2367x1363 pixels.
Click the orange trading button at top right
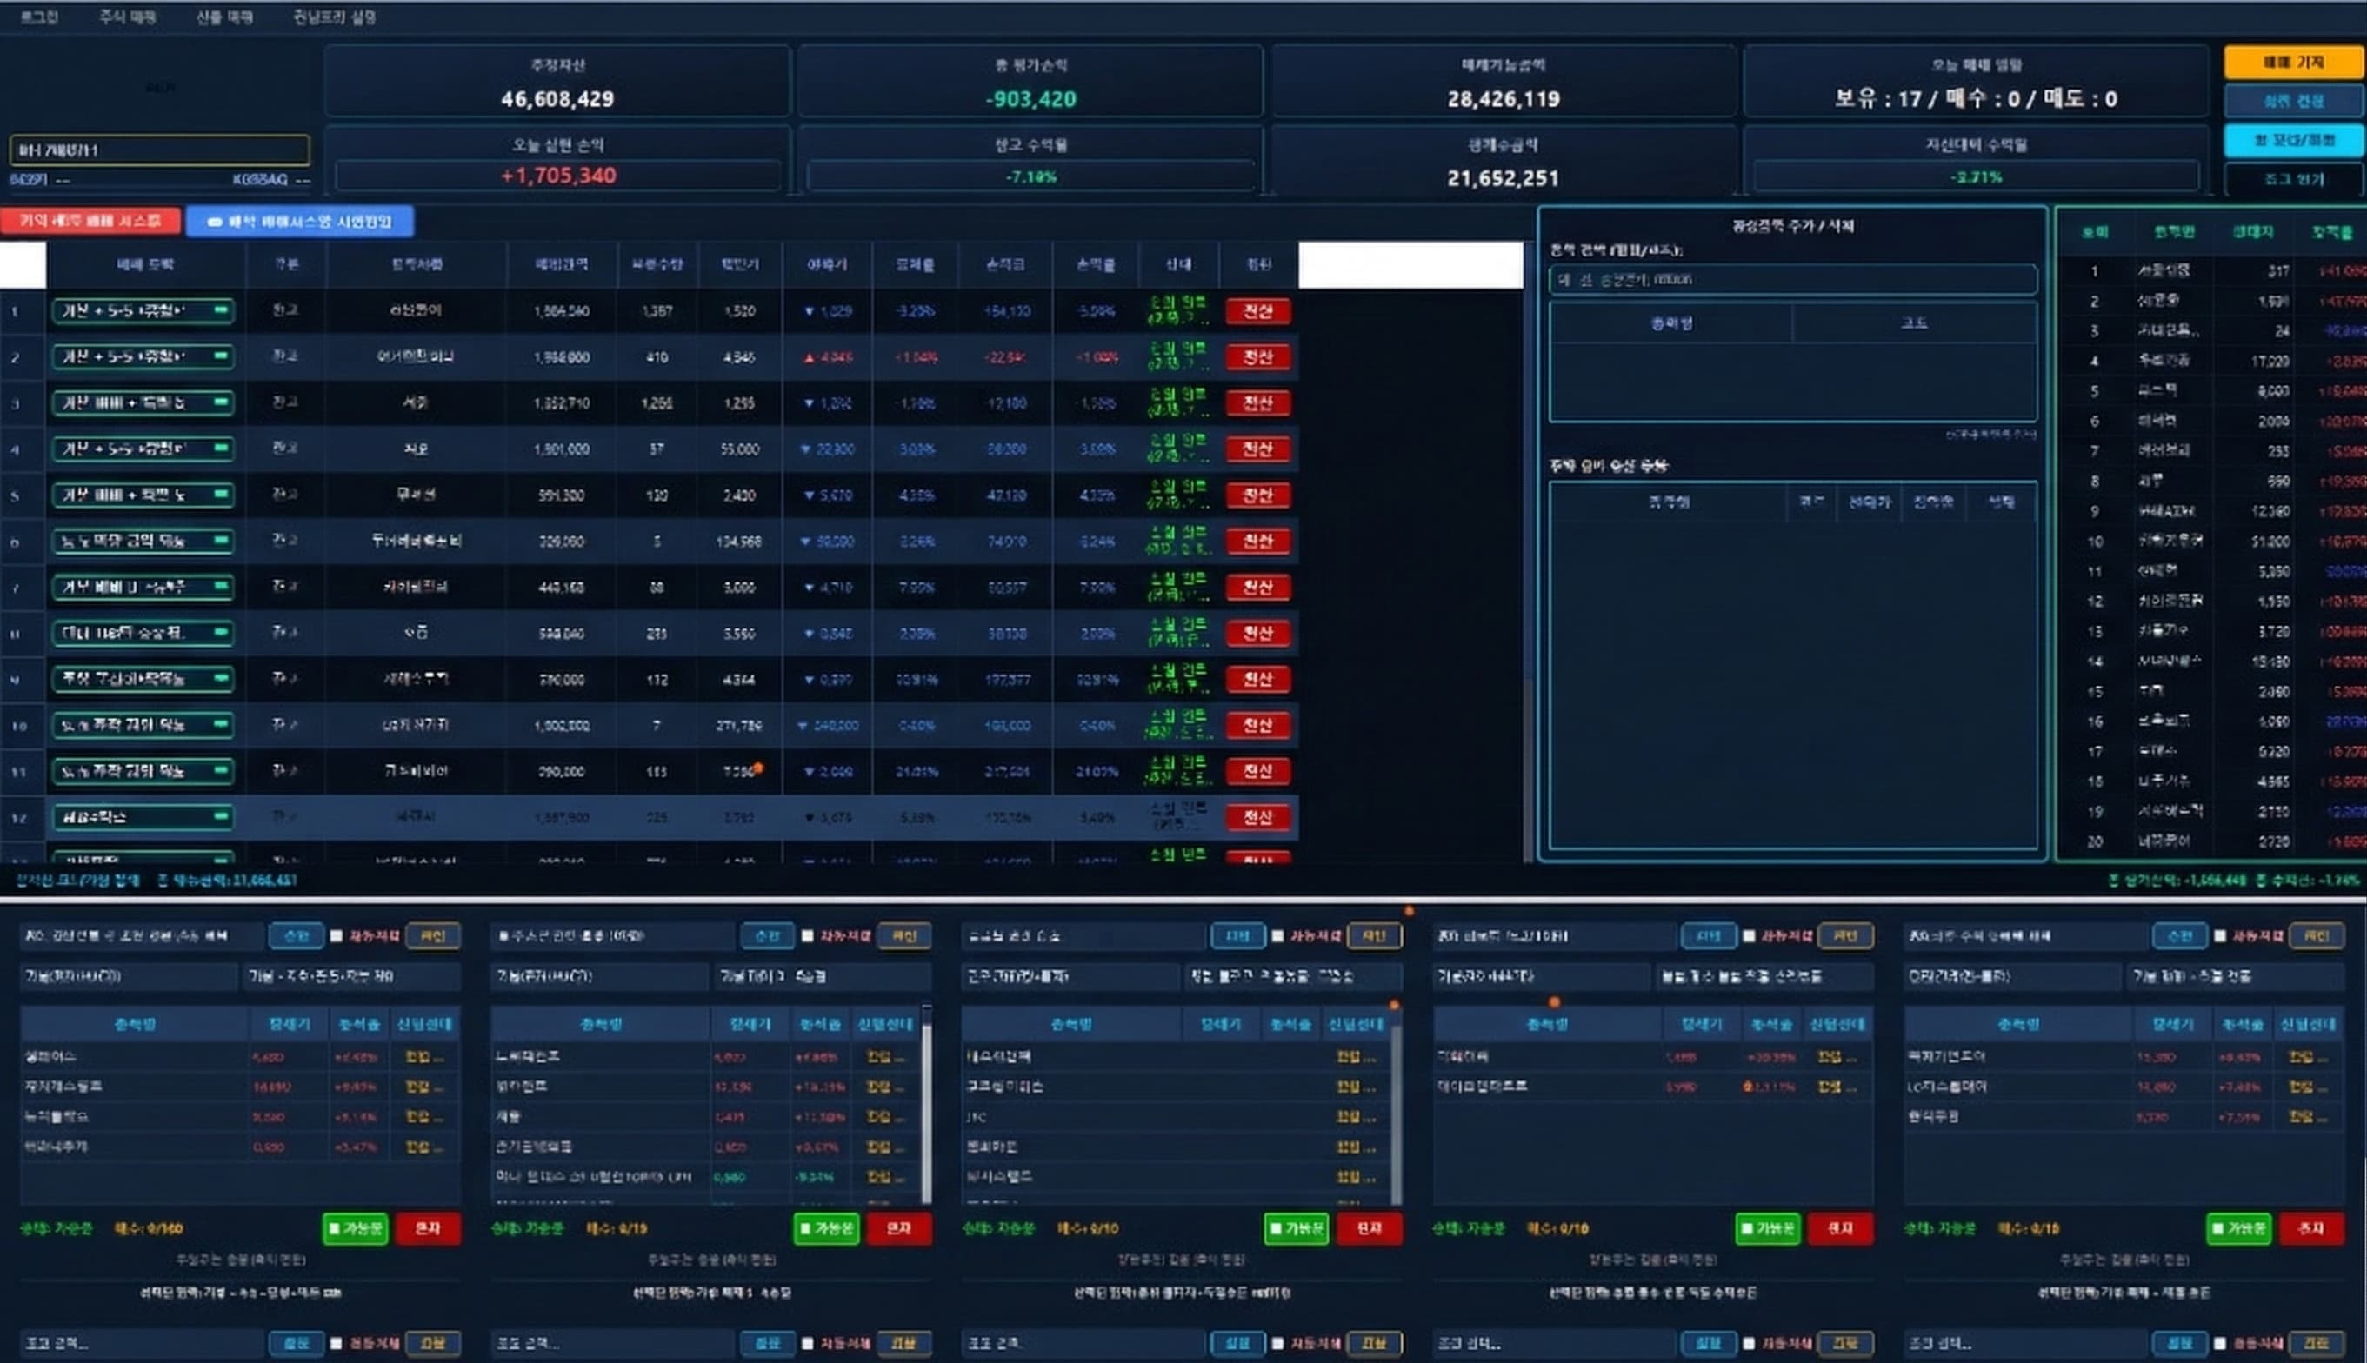2296,62
